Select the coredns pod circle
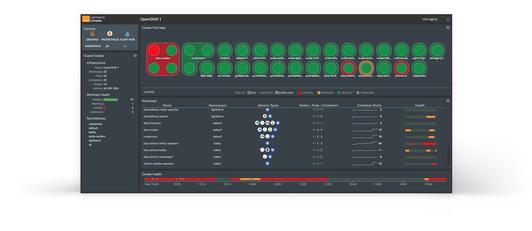This screenshot has height=231, width=532. (225, 50)
